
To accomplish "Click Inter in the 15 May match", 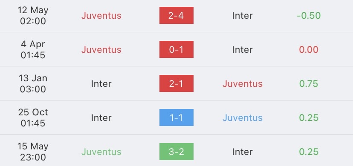I will [x=243, y=152].
